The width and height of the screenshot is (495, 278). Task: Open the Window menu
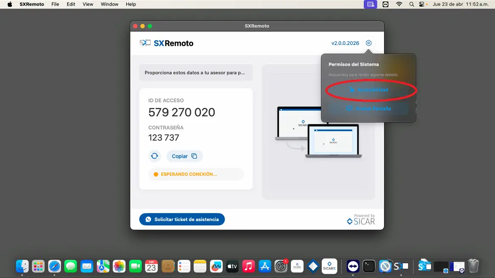click(x=110, y=4)
